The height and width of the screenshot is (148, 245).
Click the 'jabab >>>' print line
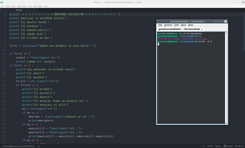point(36,62)
